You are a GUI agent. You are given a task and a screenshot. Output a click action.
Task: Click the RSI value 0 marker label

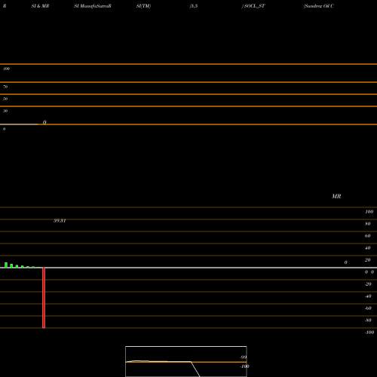[44, 122]
